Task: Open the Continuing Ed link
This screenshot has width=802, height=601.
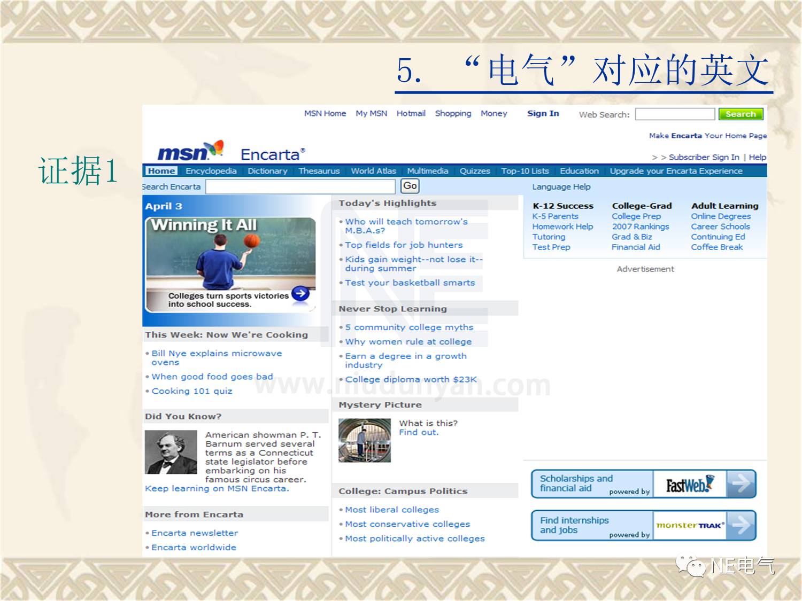Action: click(x=718, y=237)
